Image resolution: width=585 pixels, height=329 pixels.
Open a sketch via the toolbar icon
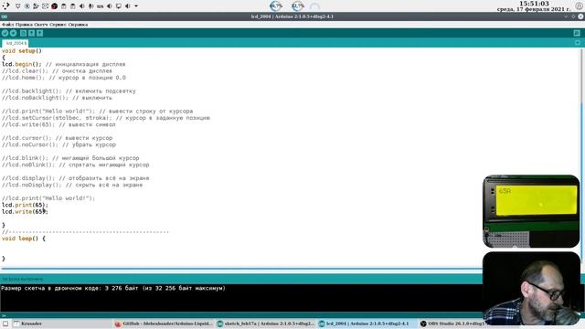pyautogui.click(x=31, y=33)
